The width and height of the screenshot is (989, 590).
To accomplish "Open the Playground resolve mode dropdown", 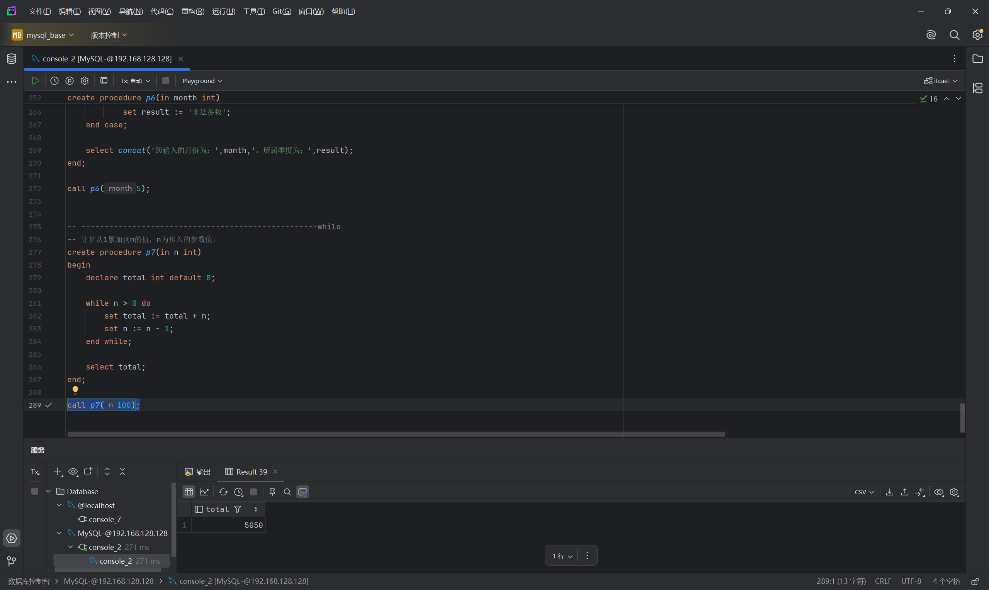I will click(202, 81).
